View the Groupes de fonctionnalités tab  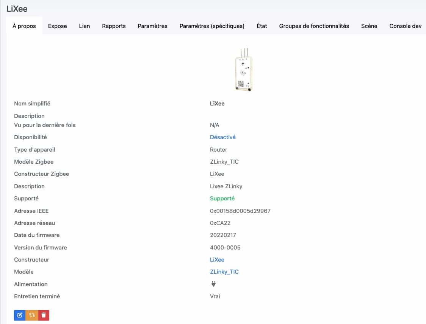point(314,26)
